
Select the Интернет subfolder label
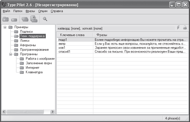click(x=33, y=68)
